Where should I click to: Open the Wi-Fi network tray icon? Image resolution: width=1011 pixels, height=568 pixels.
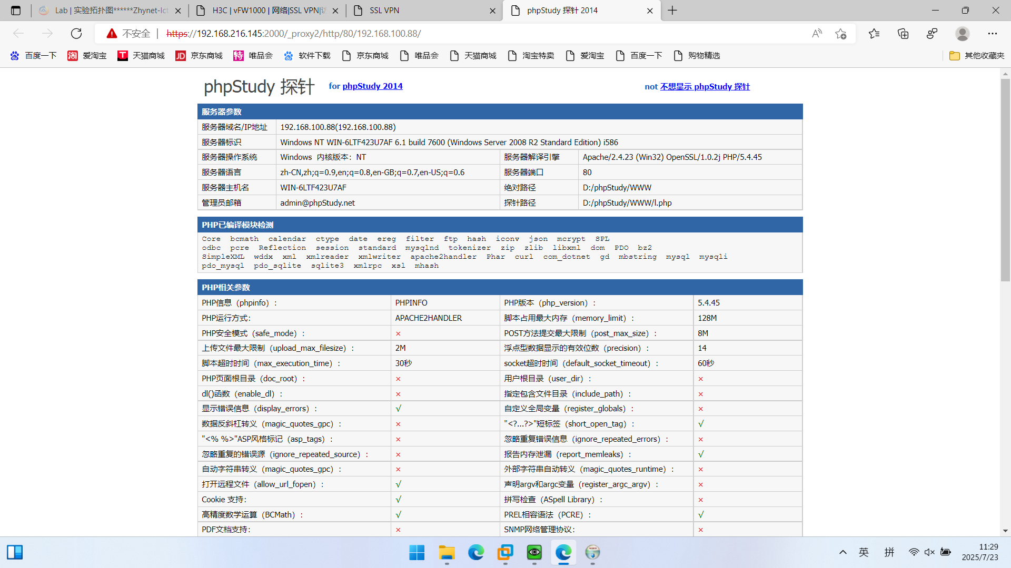(x=914, y=552)
